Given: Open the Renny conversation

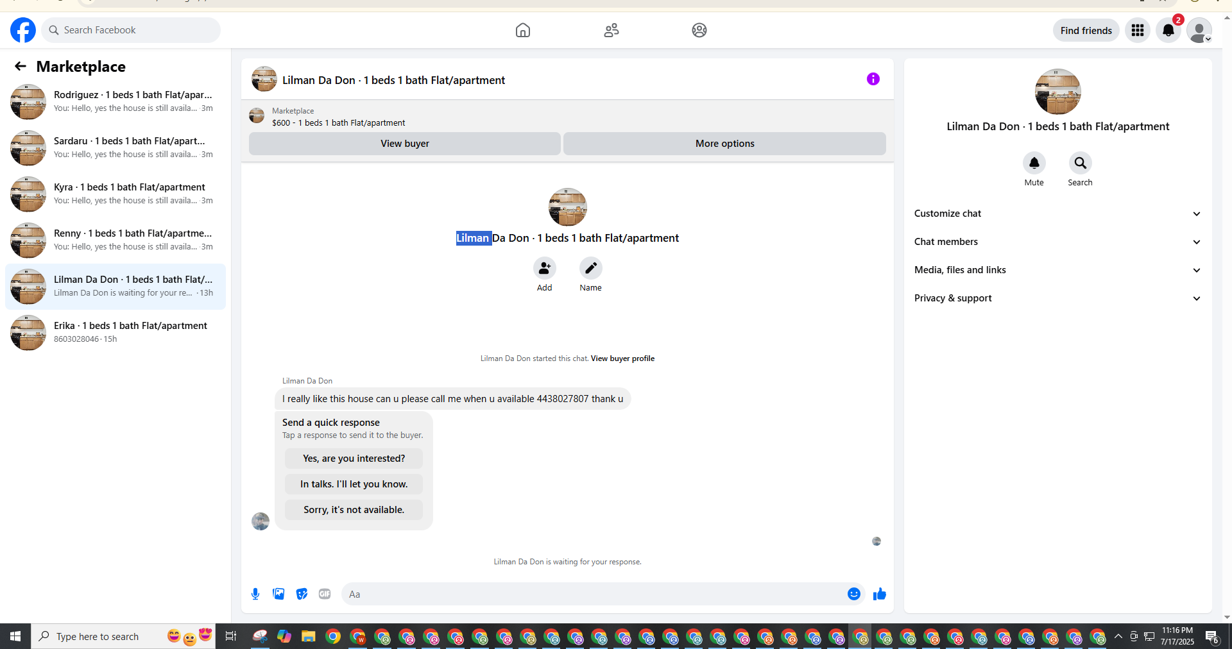Looking at the screenshot, I should pos(116,240).
